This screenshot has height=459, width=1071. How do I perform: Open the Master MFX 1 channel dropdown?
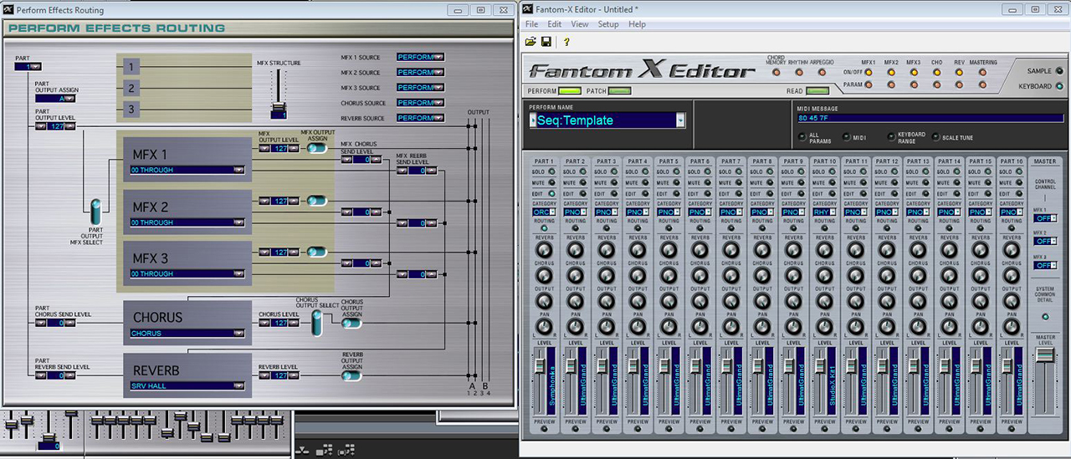[1045, 217]
